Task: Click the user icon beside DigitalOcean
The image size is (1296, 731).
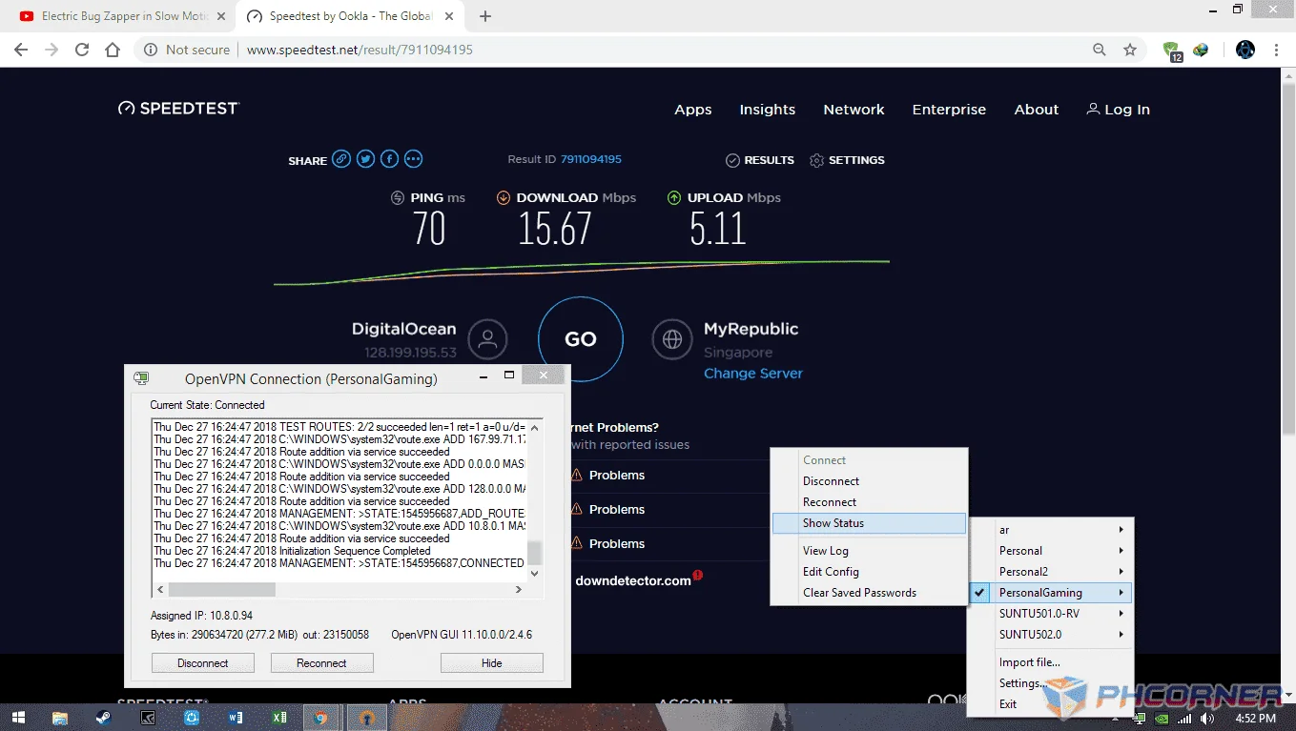Action: tap(487, 339)
